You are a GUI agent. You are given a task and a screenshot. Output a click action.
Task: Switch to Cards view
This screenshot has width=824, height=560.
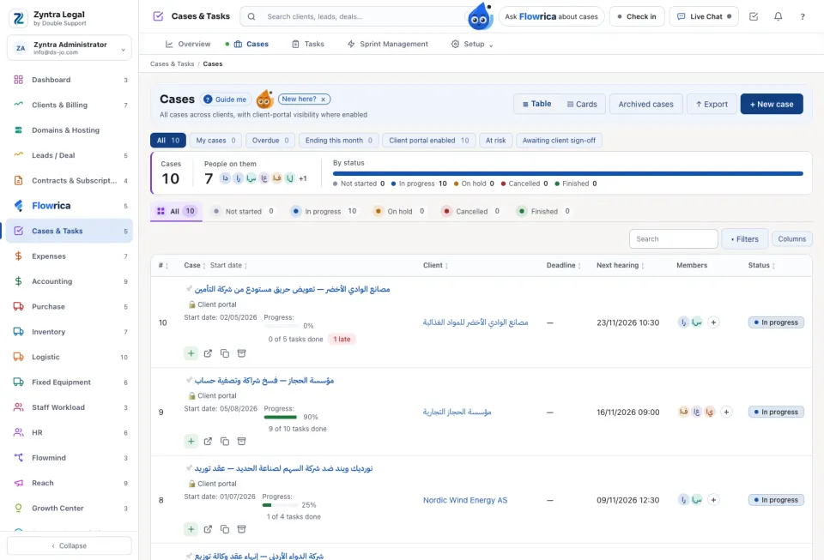(582, 104)
